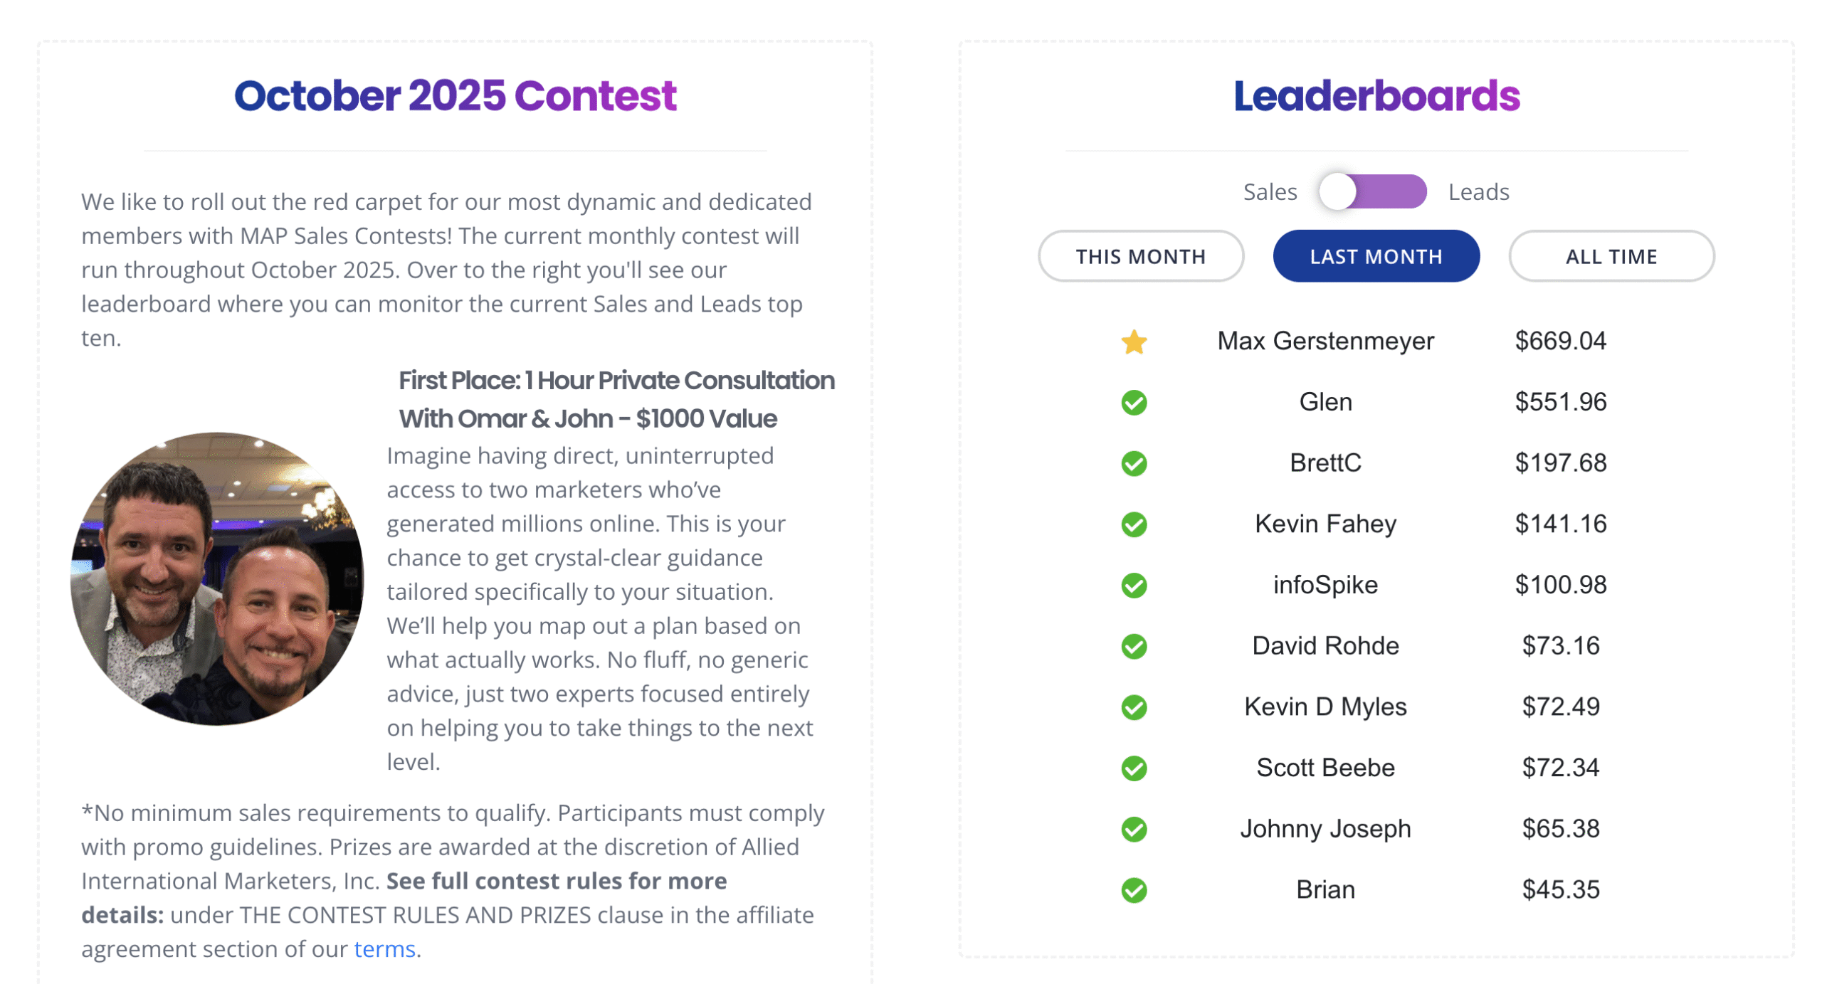Image resolution: width=1822 pixels, height=984 pixels.
Task: Select the Last Month leaderboard tab
Action: pyautogui.click(x=1375, y=256)
